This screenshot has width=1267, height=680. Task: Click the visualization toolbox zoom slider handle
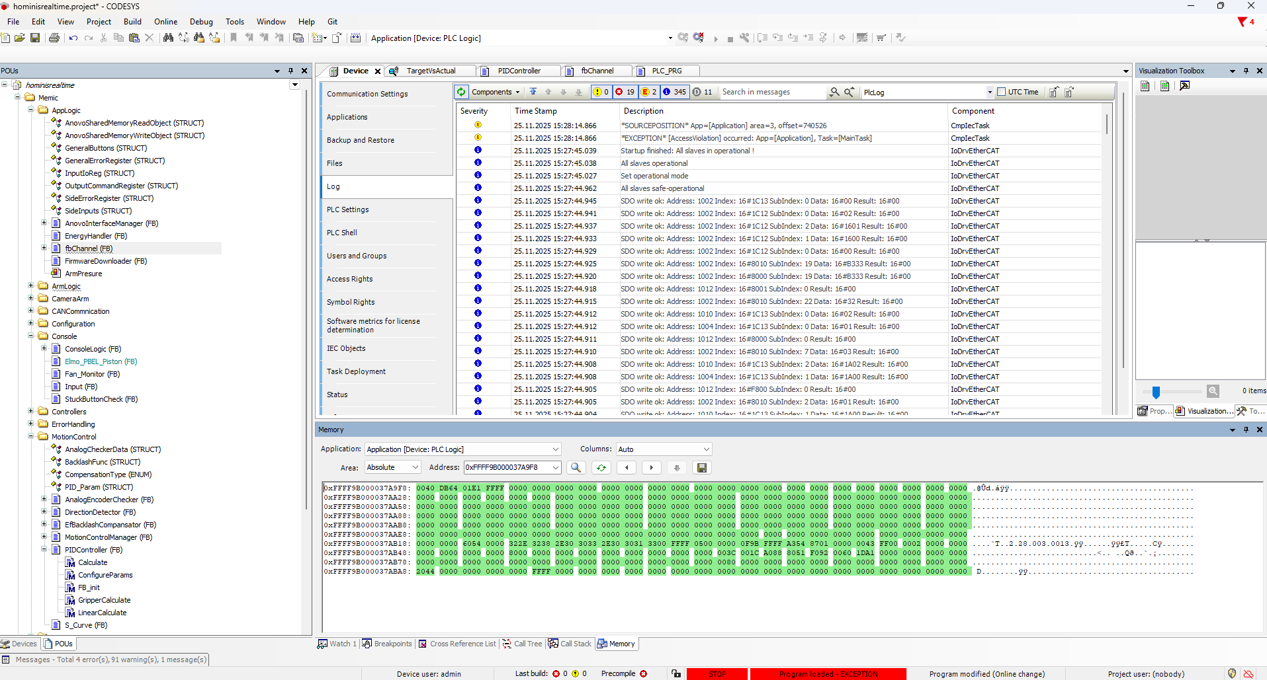coord(1156,392)
